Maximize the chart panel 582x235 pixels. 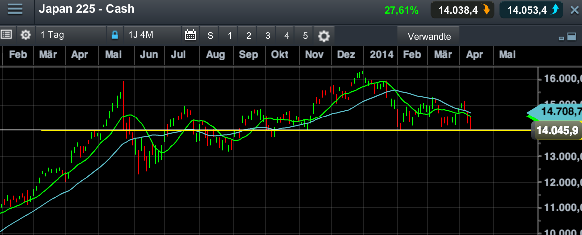click(571, 36)
